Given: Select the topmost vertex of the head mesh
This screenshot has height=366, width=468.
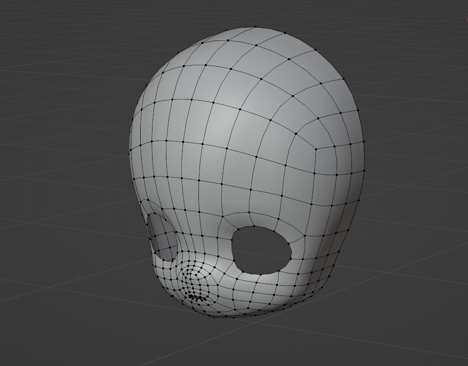Looking at the screenshot, I should tap(256, 27).
